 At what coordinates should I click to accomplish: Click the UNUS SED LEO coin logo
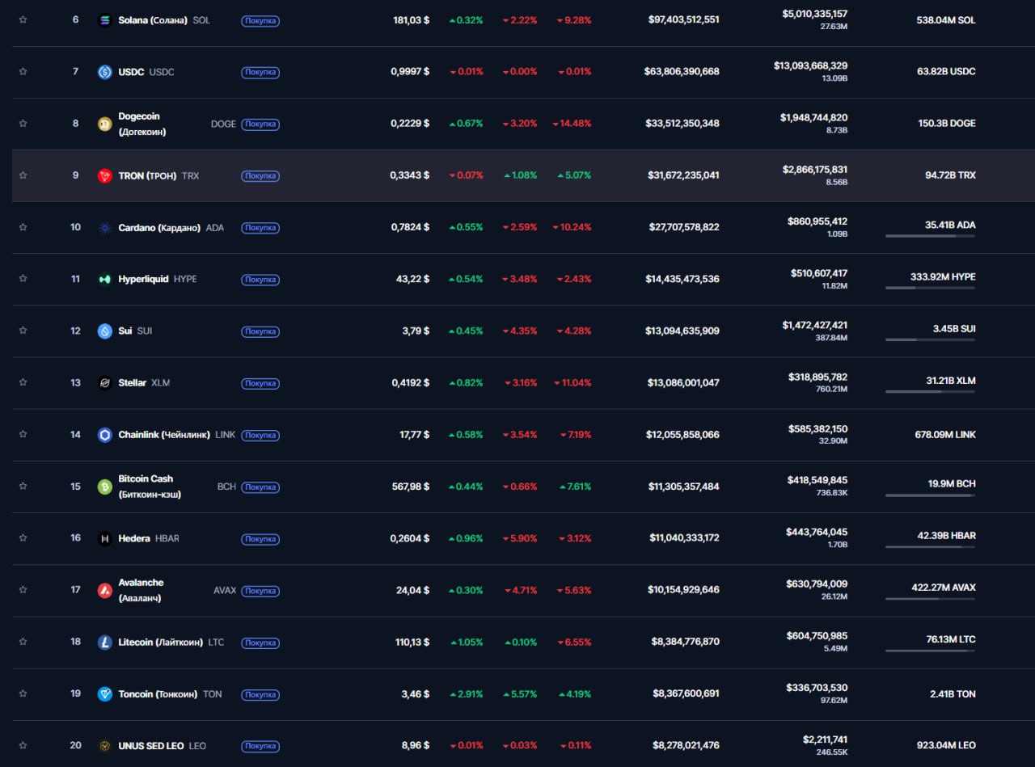pyautogui.click(x=104, y=746)
